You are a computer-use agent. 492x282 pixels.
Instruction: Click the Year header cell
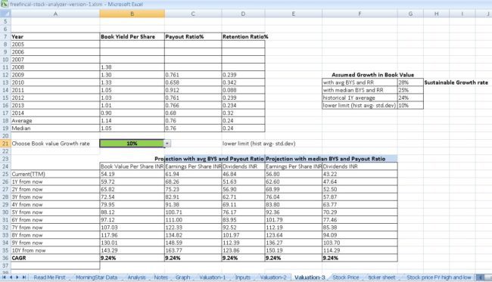55,36
